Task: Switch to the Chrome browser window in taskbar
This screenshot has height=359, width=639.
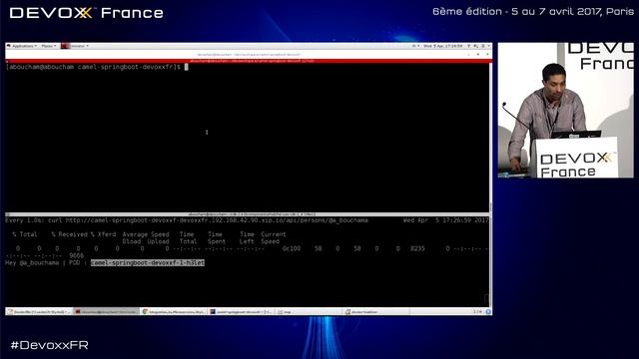Action: pos(174,312)
